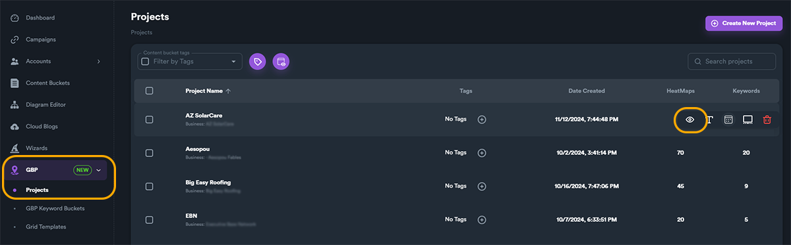This screenshot has height=245, width=791.
Task: Add a tag to Aesopou with plus icon
Action: click(482, 152)
